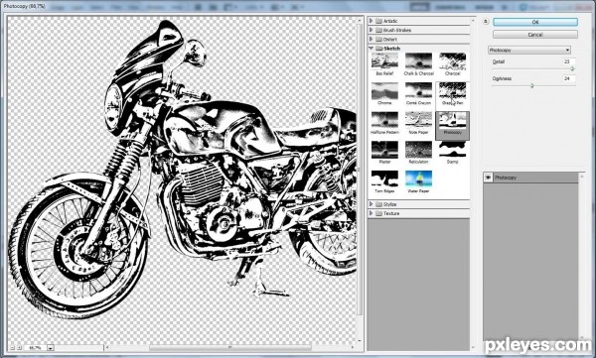Expand the Texture filter folder
The width and height of the screenshot is (596, 358).
371,213
